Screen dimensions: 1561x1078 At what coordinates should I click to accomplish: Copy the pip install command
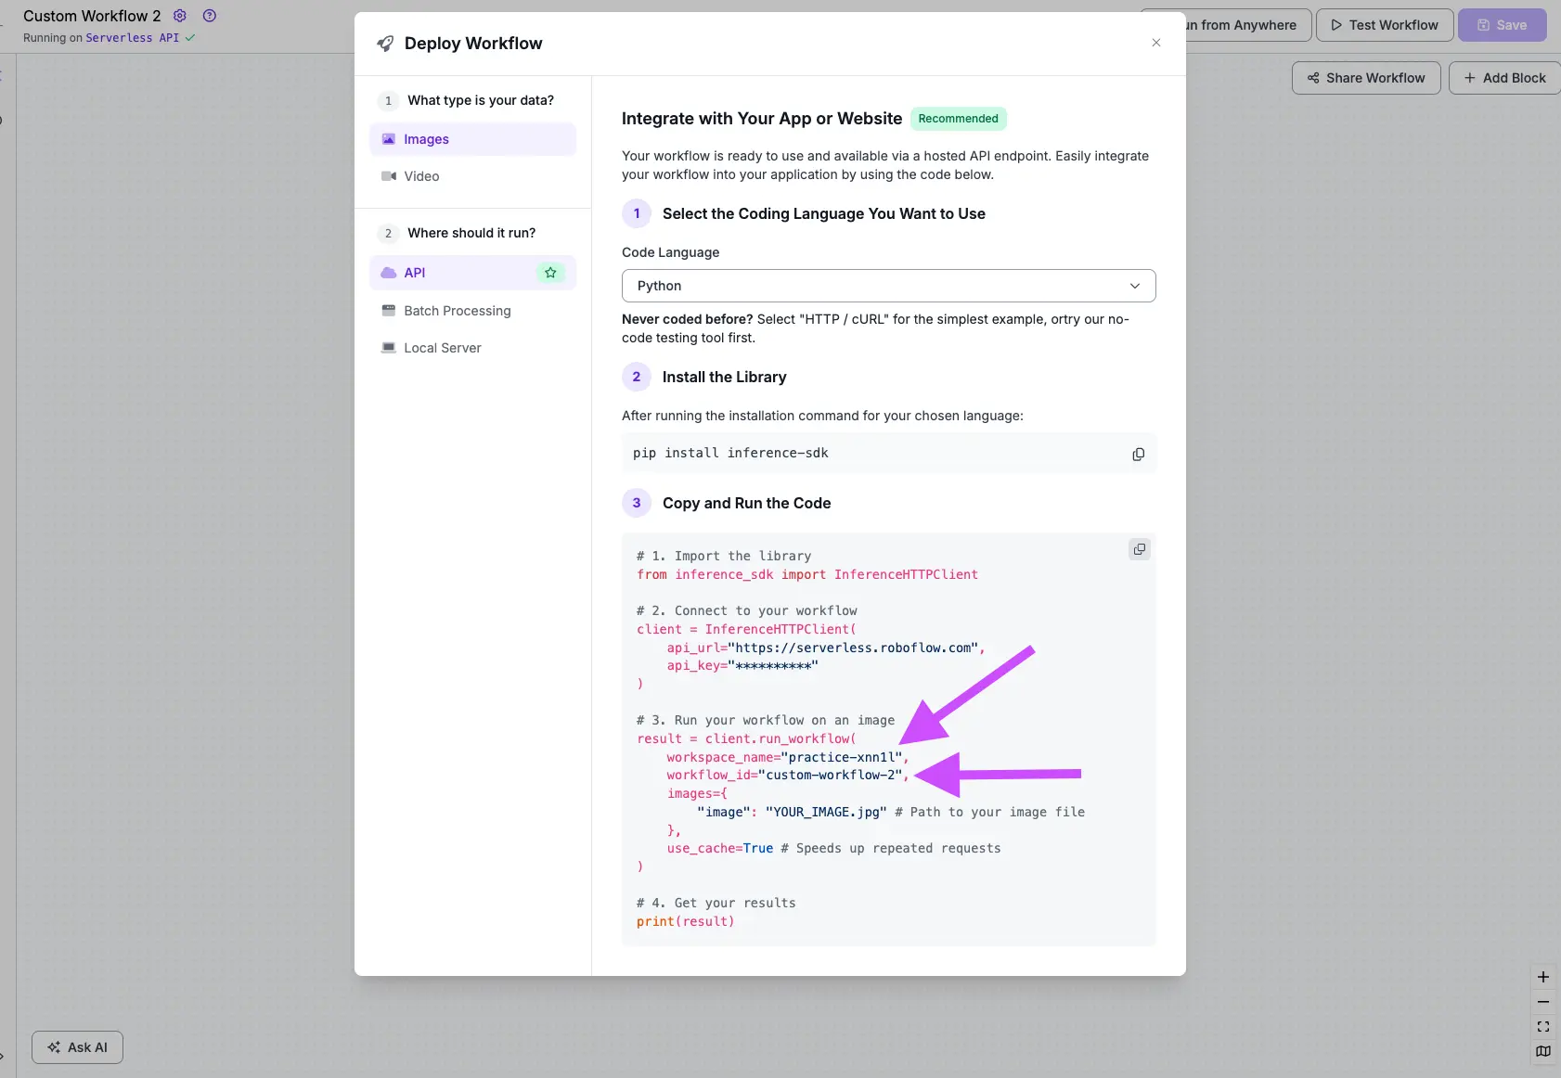[1138, 454]
